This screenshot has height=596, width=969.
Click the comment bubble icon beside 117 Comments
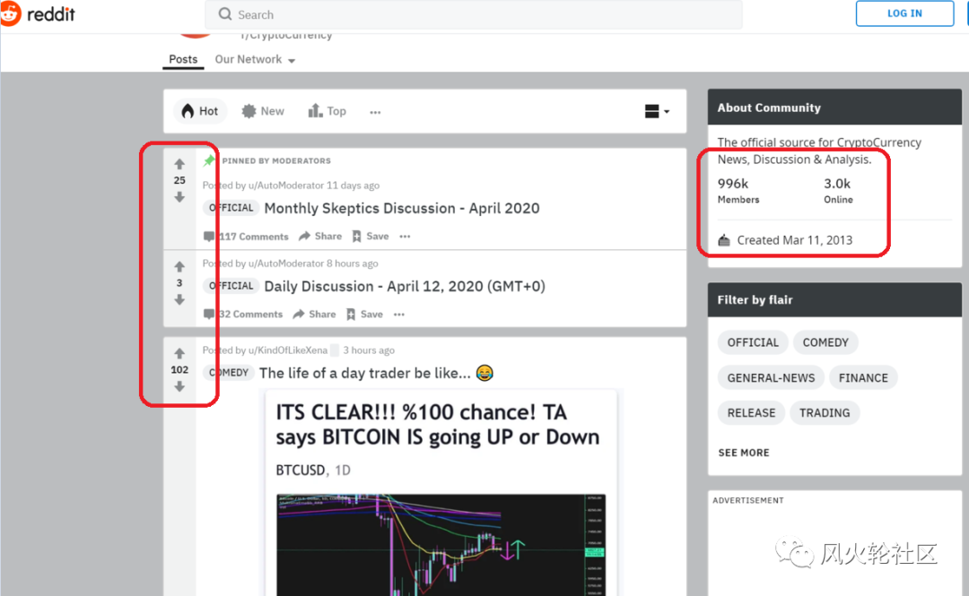pyautogui.click(x=209, y=237)
